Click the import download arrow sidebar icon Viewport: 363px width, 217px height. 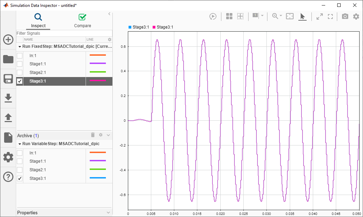(x=8, y=98)
